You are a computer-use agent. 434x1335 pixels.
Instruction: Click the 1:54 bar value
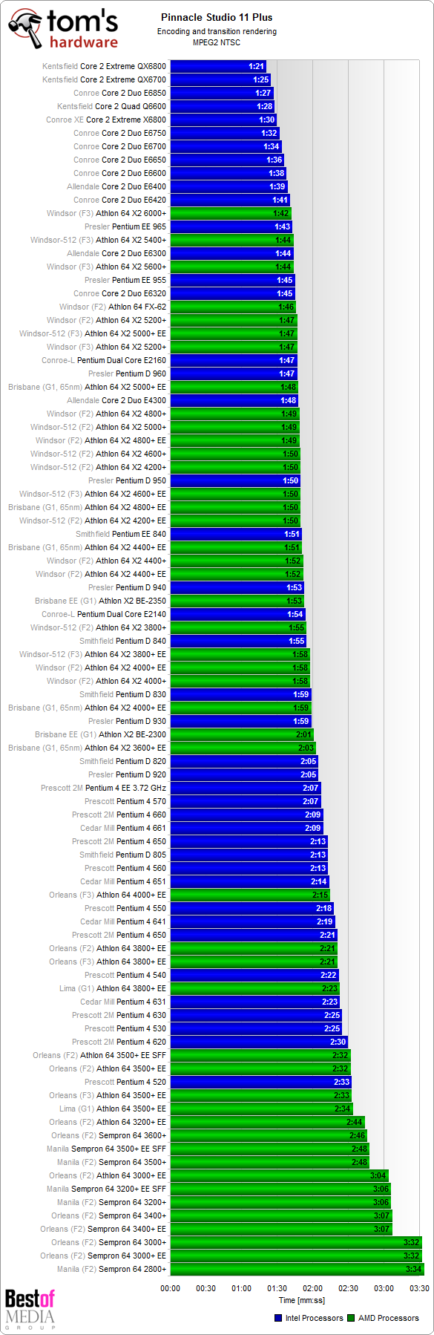click(295, 614)
